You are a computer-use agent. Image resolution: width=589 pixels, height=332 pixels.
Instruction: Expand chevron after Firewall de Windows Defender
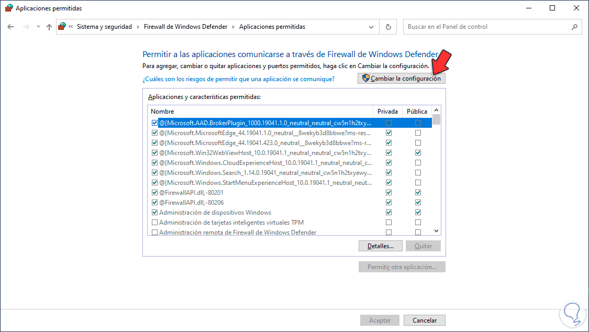click(234, 27)
